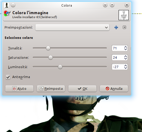Viewport: 142px width, 132px height.
Task: Click the window menu icon in title bar
Action: [x=6, y=5]
